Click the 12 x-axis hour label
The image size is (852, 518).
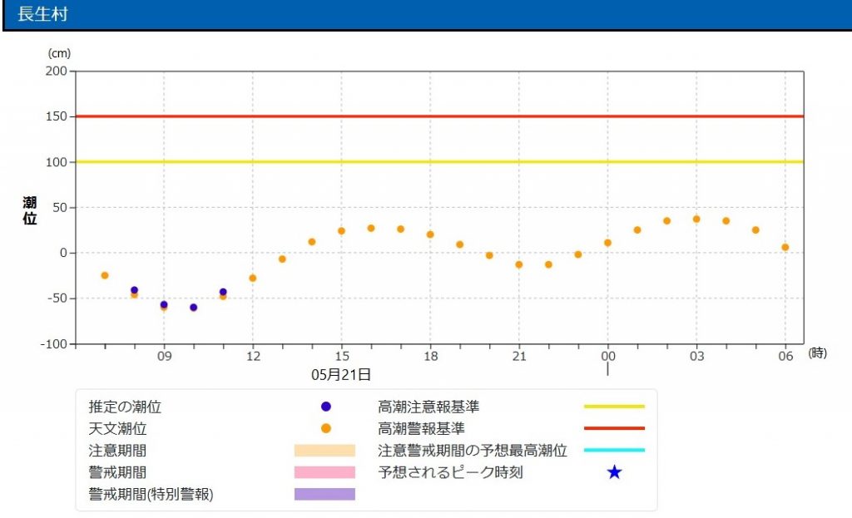pyautogui.click(x=253, y=356)
